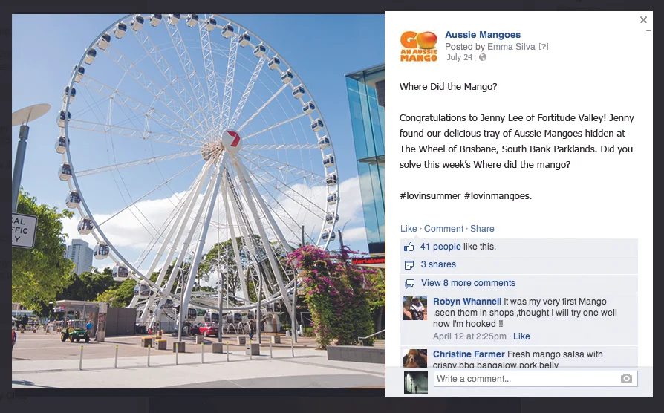
Task: Open the Aussie Mangoes page link
Action: click(x=483, y=35)
